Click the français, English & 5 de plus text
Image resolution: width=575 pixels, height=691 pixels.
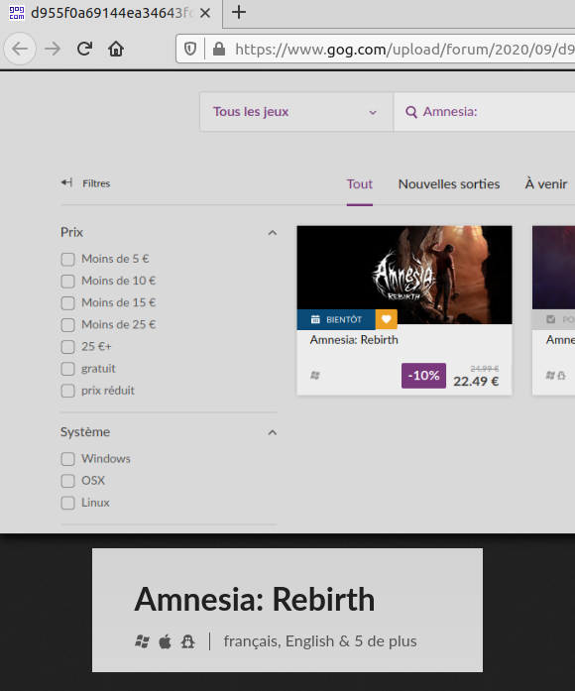(x=320, y=641)
